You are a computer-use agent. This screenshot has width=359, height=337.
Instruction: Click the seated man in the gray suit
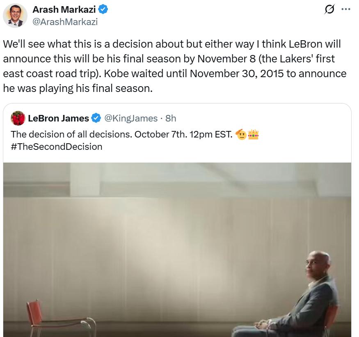coord(312,296)
